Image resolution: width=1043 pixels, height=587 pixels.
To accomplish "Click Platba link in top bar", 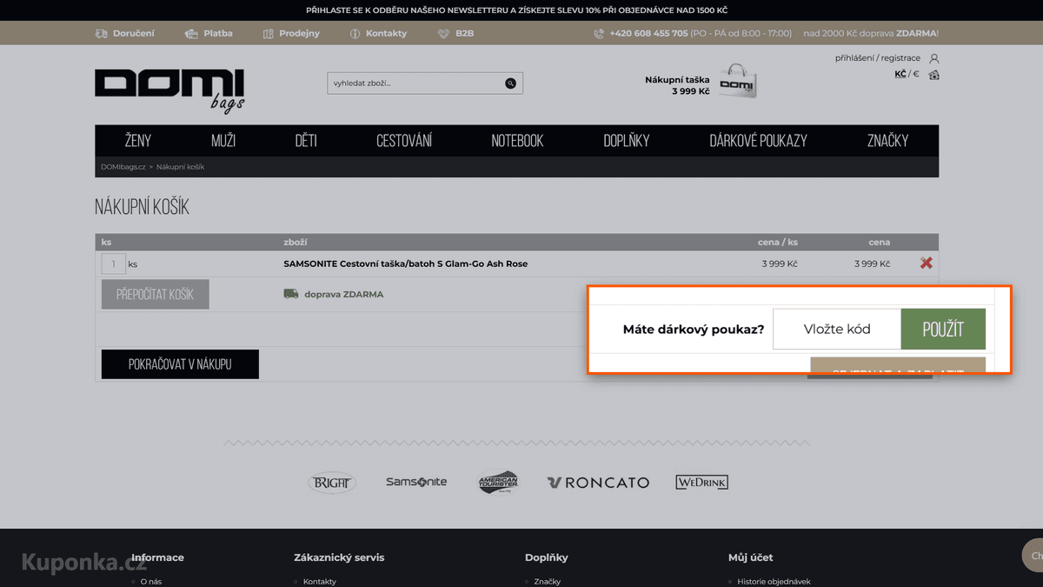I will tap(218, 33).
